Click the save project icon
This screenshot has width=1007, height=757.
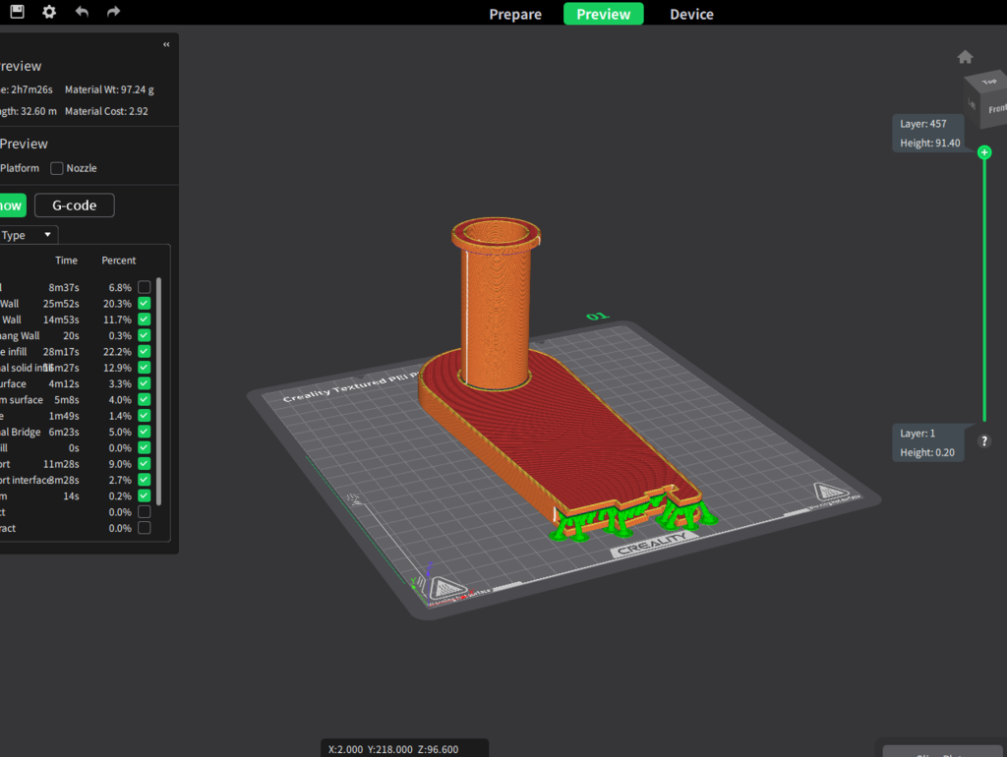tap(18, 13)
